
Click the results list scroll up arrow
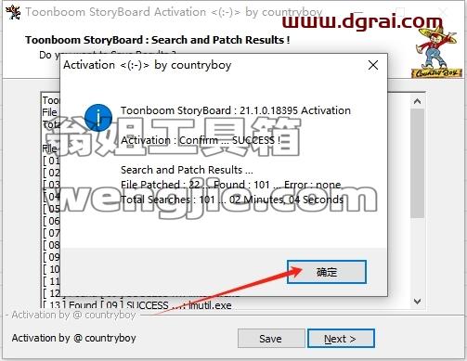pyautogui.click(x=417, y=101)
